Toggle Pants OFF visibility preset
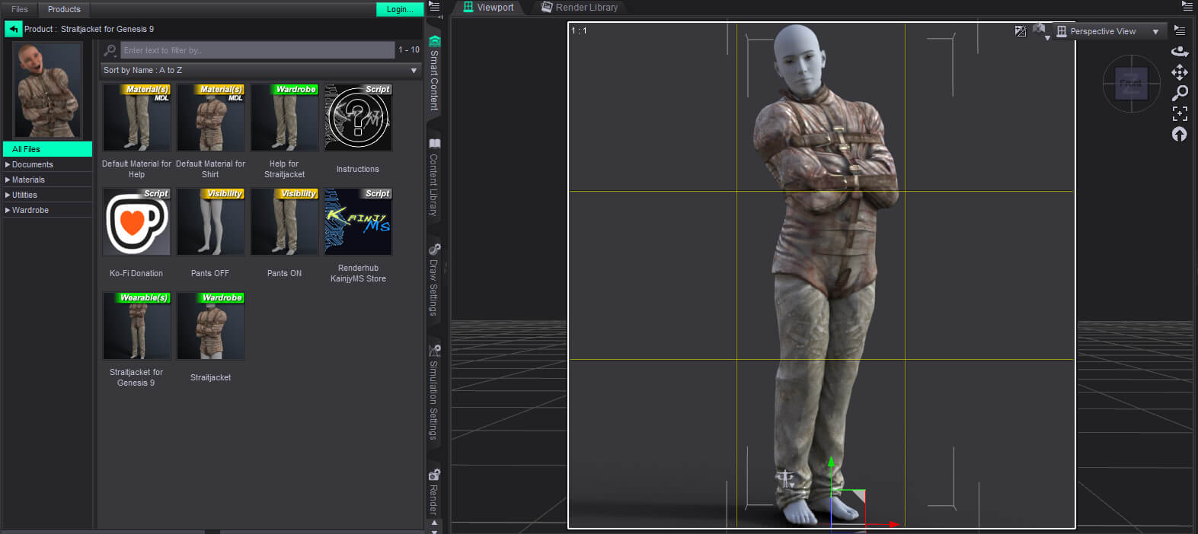 coord(211,222)
